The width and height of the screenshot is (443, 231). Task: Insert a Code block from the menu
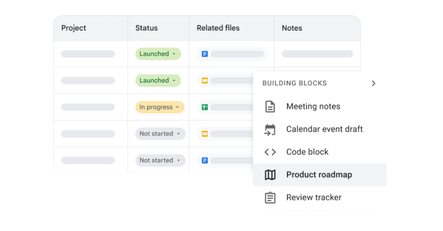pos(307,152)
